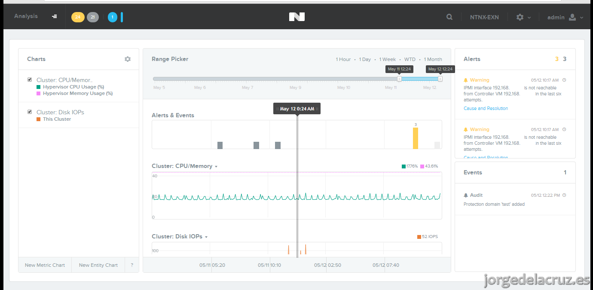Uncheck the Cluster: Disk IOPs chart checkbox
The image size is (593, 290).
pyautogui.click(x=30, y=112)
